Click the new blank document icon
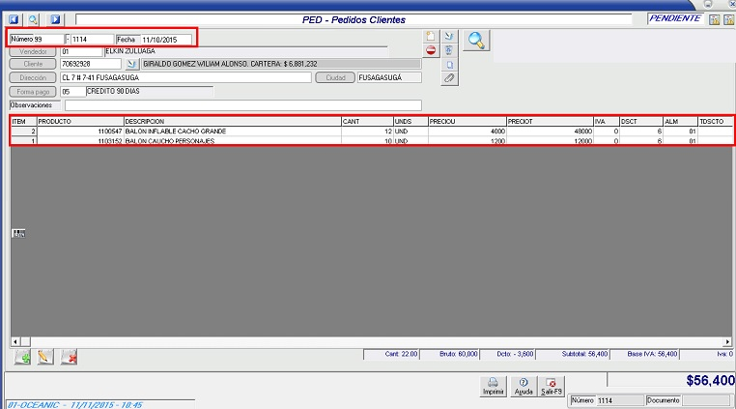The width and height of the screenshot is (736, 409). tap(431, 37)
